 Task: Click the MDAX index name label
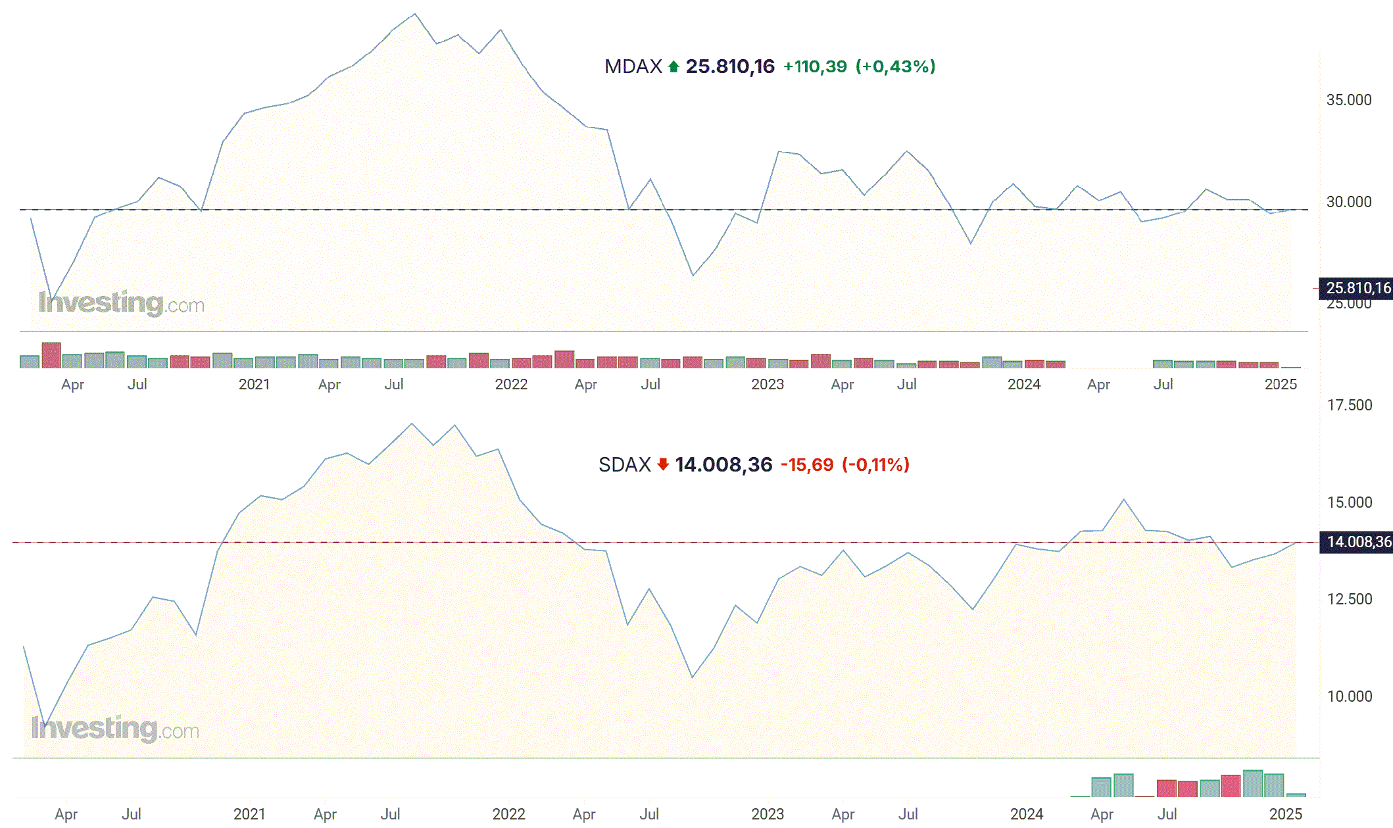click(633, 66)
